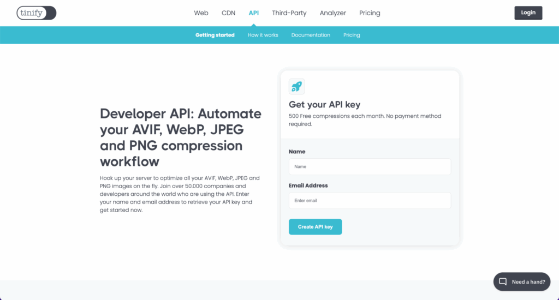This screenshot has height=300, width=559.
Task: Open the Web menu item
Action: pyautogui.click(x=201, y=13)
